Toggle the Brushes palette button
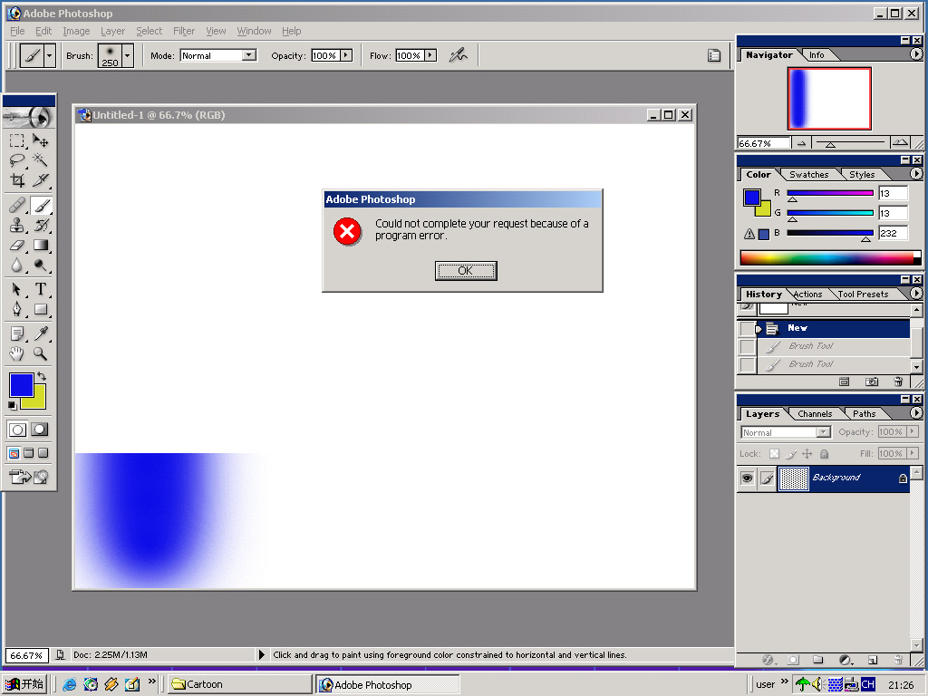Image resolution: width=928 pixels, height=696 pixels. [714, 55]
